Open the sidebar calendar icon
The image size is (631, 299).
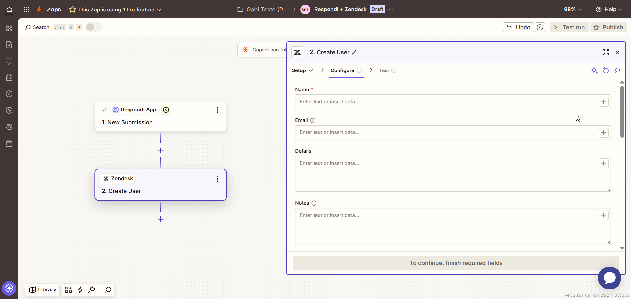[x=9, y=77]
